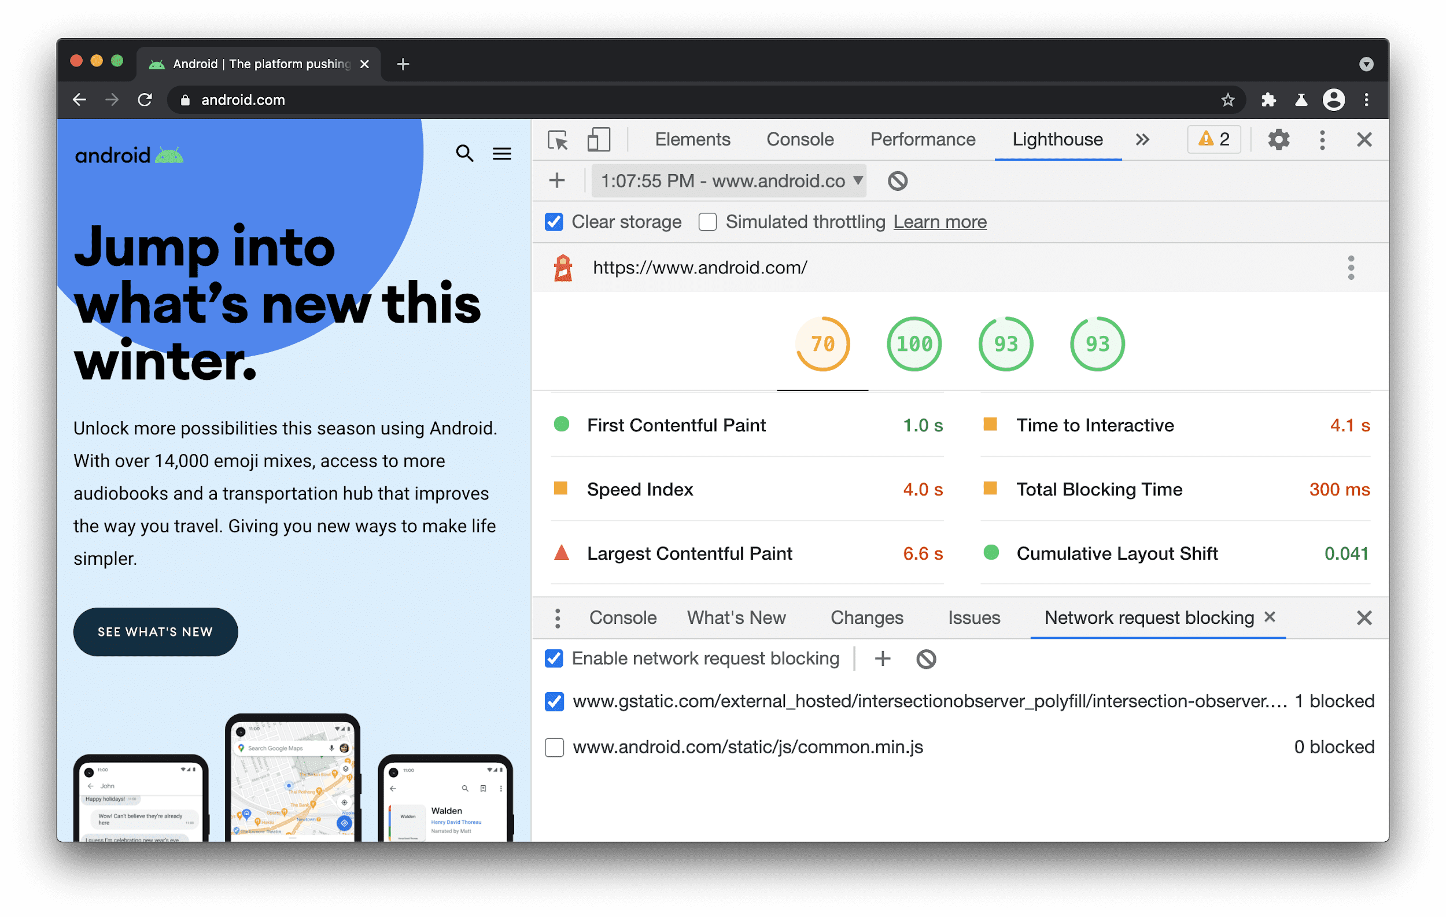Switch to the Console tab
The image size is (1446, 917).
coord(799,139)
